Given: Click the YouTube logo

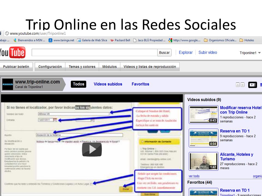Looking at the screenshot, I should (13, 53).
